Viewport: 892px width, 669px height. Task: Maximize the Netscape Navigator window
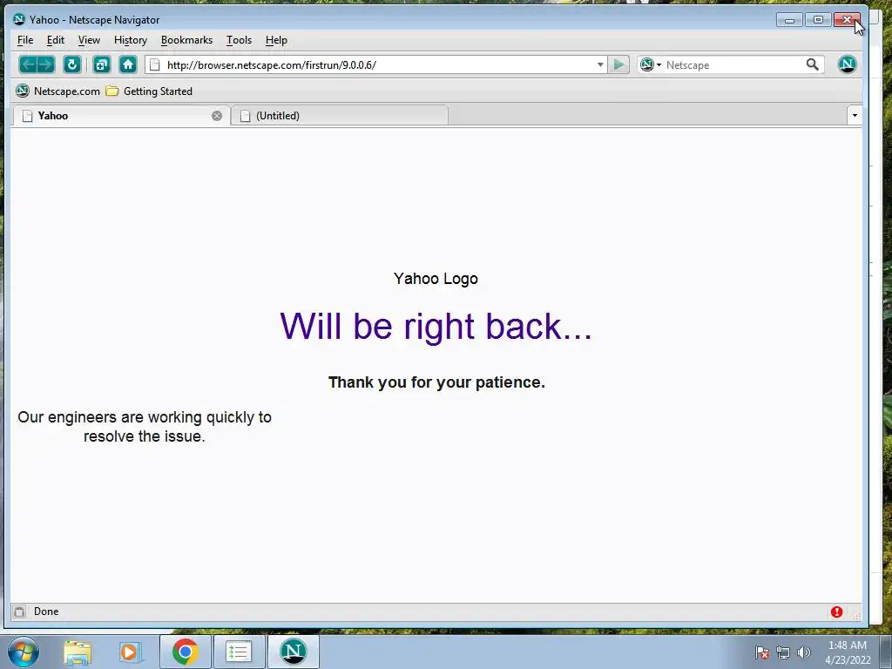[818, 20]
